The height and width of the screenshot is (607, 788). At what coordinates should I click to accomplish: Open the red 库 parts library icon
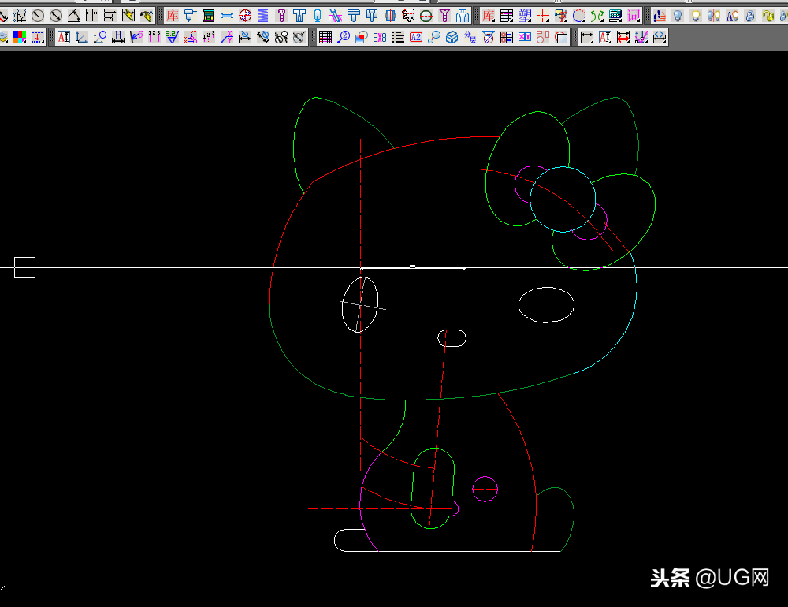coord(173,16)
